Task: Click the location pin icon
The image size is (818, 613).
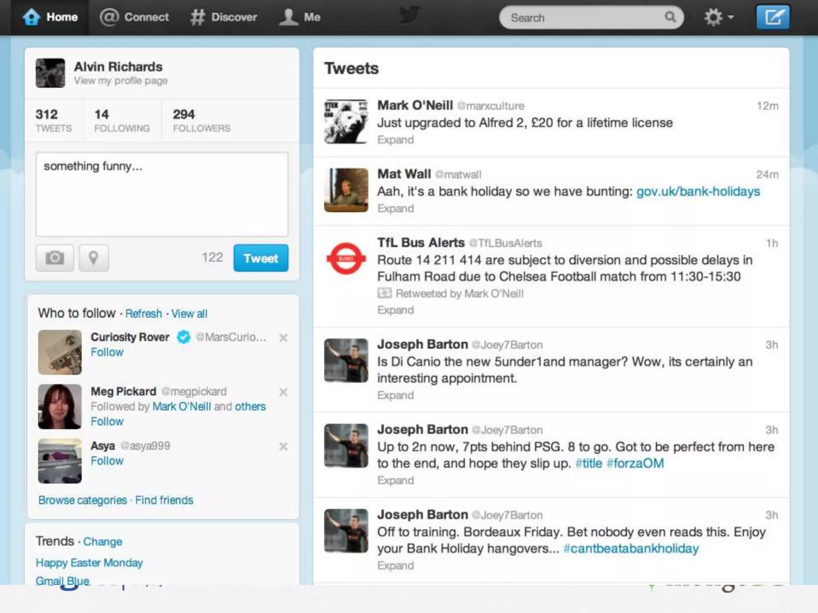Action: pyautogui.click(x=93, y=258)
